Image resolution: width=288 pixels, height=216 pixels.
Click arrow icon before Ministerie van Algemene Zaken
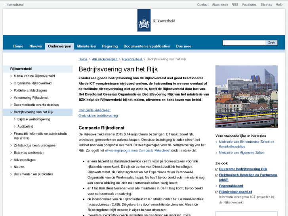[x=216, y=153]
